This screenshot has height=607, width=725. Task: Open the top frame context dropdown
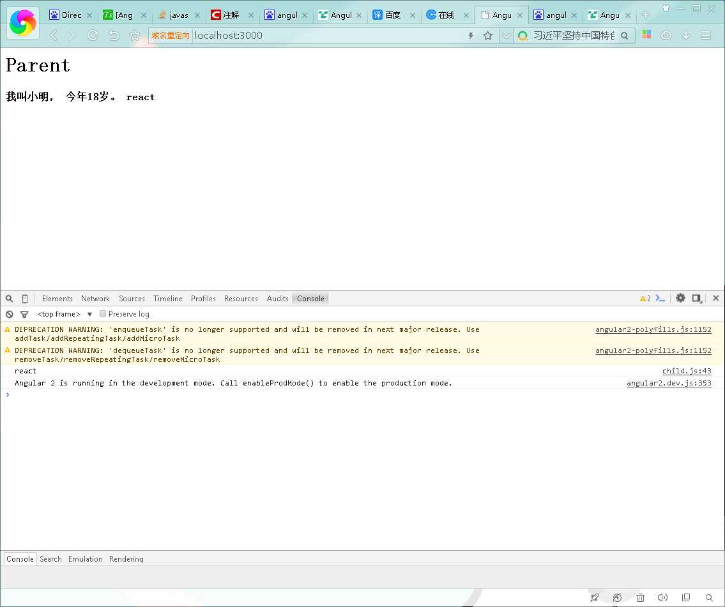pos(65,314)
